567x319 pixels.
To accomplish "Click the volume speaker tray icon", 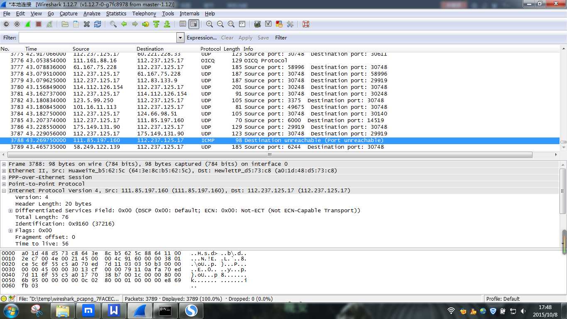I will click(x=523, y=311).
